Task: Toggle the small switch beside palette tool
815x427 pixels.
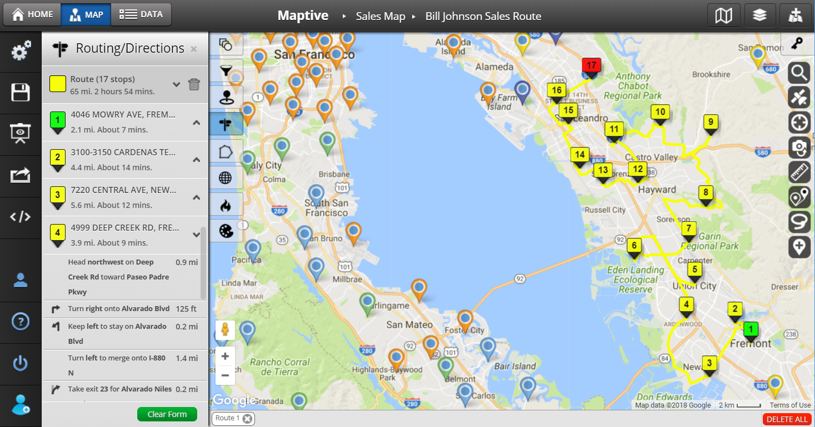Action: (x=243, y=225)
